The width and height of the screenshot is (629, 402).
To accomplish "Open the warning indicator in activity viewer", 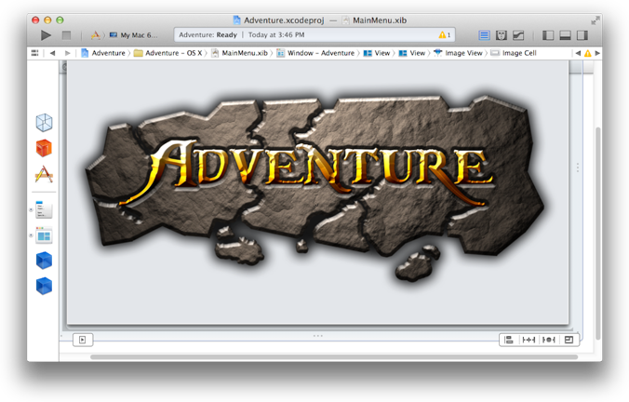I will coord(444,35).
